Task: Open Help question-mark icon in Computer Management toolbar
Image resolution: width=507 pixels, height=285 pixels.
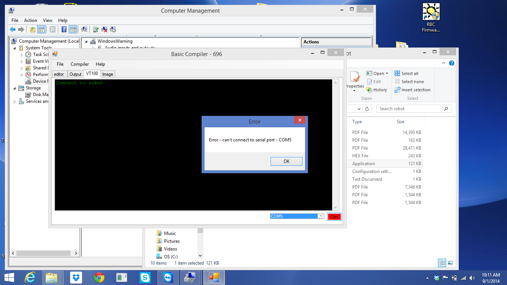Action: coord(64,29)
